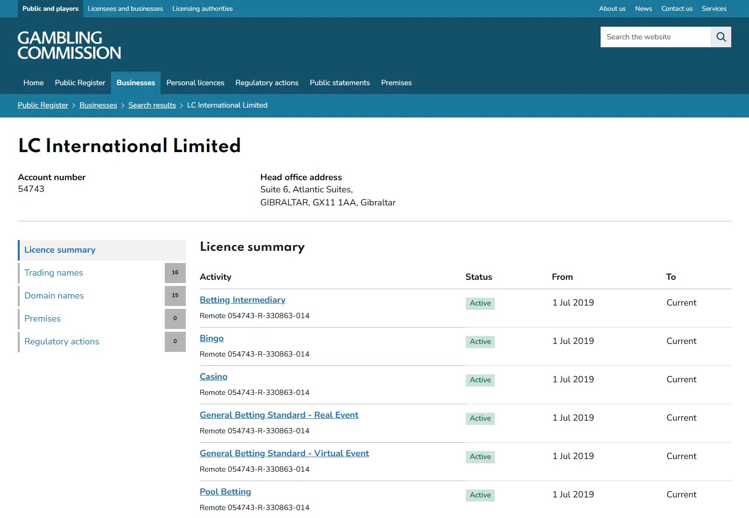The width and height of the screenshot is (749, 518).
Task: Open Personal licences navigation item
Action: [x=195, y=83]
